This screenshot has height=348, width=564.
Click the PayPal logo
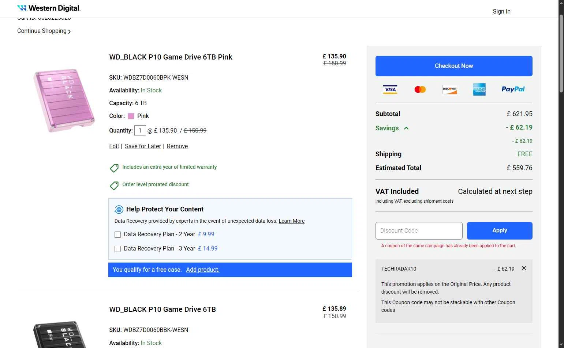(513, 89)
